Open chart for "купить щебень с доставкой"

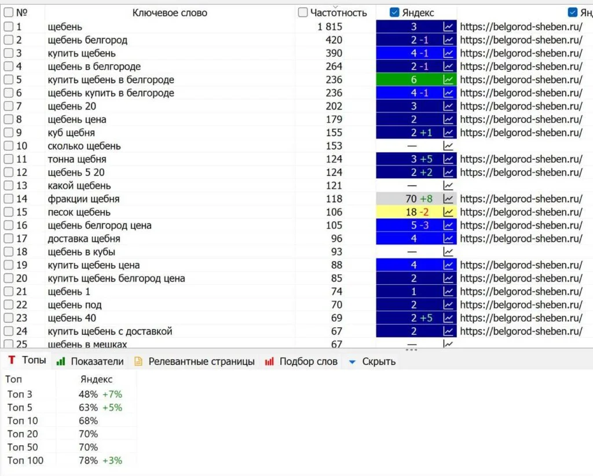click(x=448, y=331)
